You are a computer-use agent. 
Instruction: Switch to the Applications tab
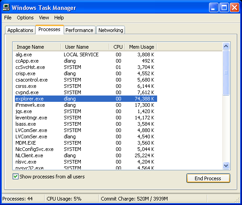pos(20,30)
